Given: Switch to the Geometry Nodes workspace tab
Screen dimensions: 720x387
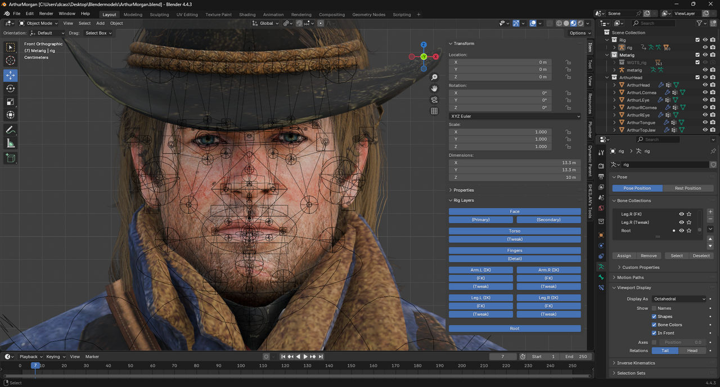Looking at the screenshot, I should click(368, 15).
